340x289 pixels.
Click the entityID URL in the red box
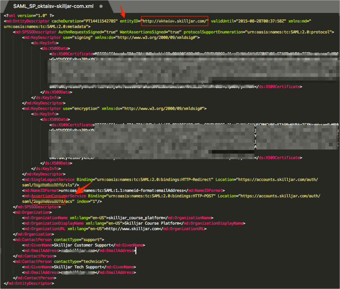174,22
